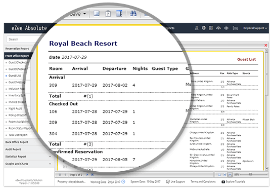Click the Property Royal Beach label
The height and width of the screenshot is (190, 273).
point(71,182)
